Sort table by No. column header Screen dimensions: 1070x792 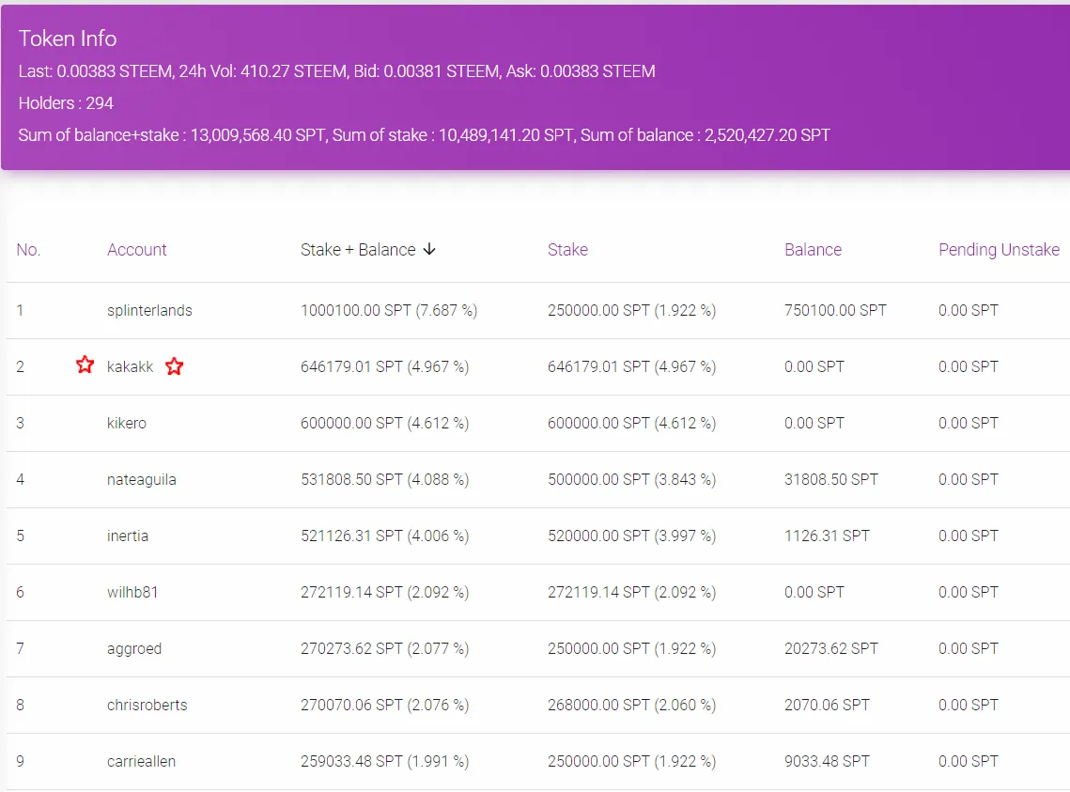tap(29, 250)
